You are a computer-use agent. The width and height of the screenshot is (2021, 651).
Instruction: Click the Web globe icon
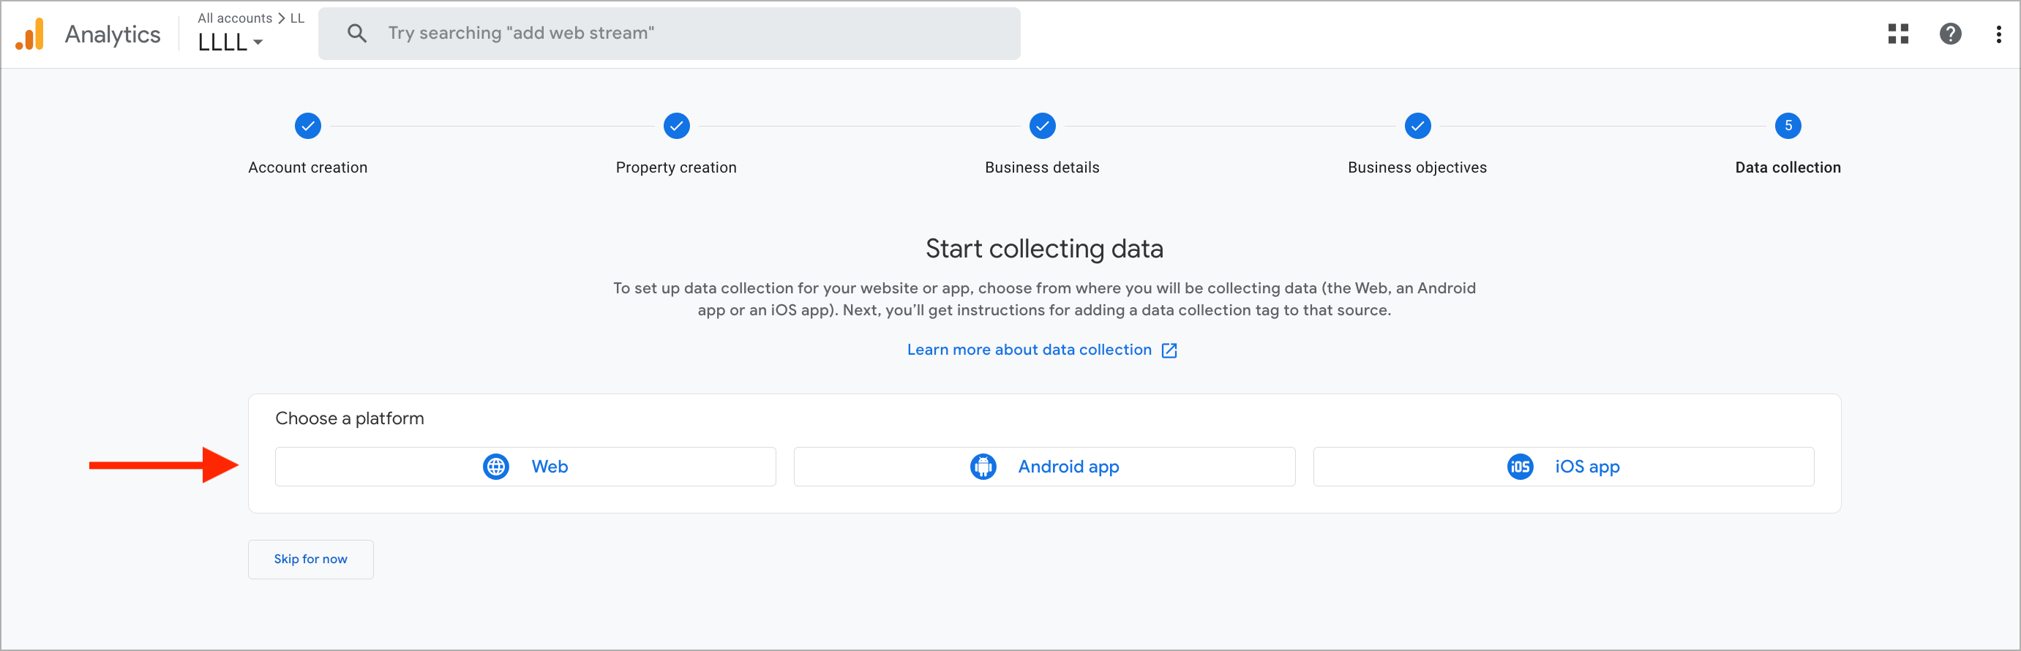tap(496, 467)
